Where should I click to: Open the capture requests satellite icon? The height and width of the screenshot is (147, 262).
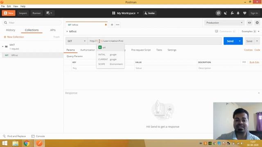tap(226, 13)
